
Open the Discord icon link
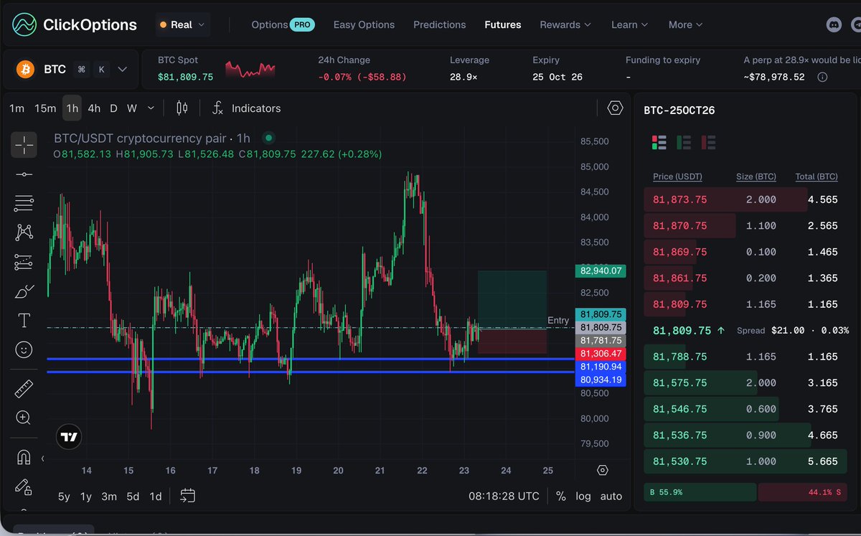click(834, 24)
